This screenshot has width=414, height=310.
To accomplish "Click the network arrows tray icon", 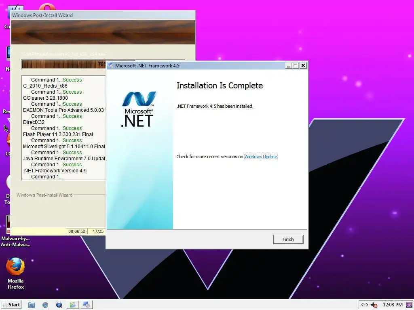I will [x=365, y=305].
